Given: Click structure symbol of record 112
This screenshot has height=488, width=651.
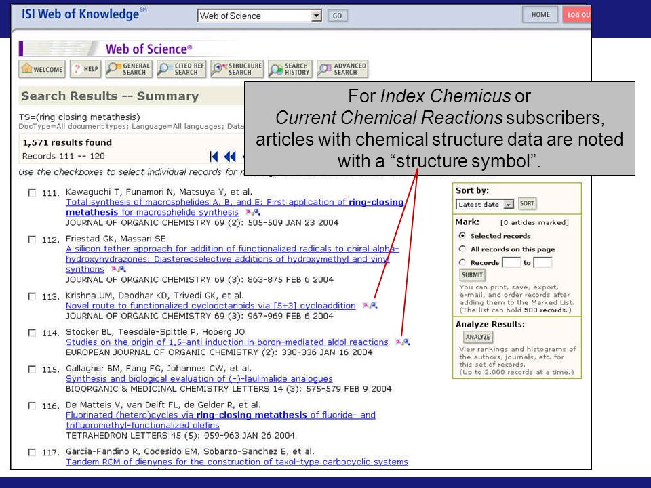Looking at the screenshot, I should pyautogui.click(x=118, y=269).
